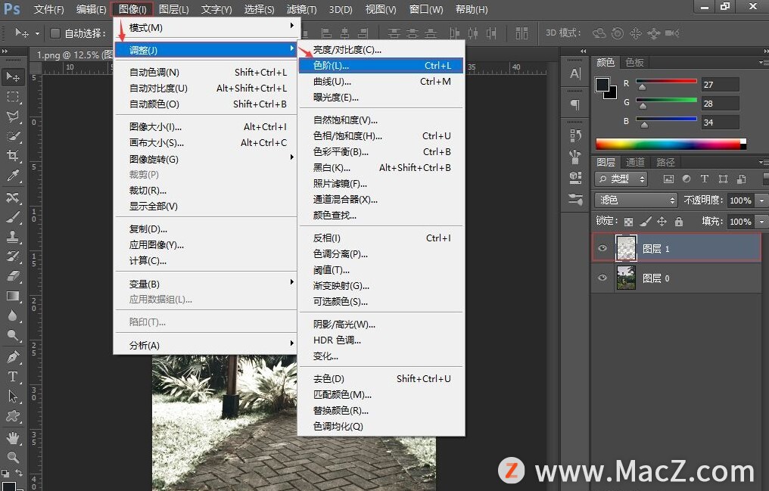Expand the 分析(A) submenu
The width and height of the screenshot is (769, 491).
click(206, 345)
